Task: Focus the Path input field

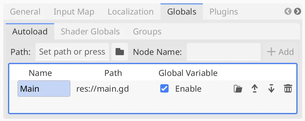Action: [x=72, y=52]
